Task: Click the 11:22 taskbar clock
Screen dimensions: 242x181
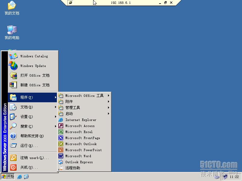Action: click(x=234, y=177)
